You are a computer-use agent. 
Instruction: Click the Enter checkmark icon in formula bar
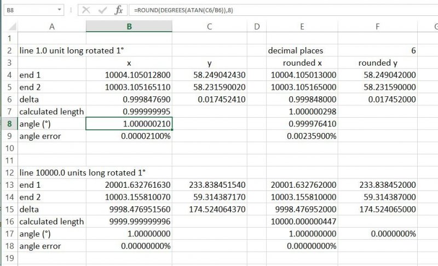click(102, 10)
